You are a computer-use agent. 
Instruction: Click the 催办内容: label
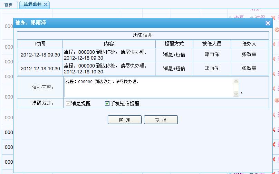pos(42,87)
